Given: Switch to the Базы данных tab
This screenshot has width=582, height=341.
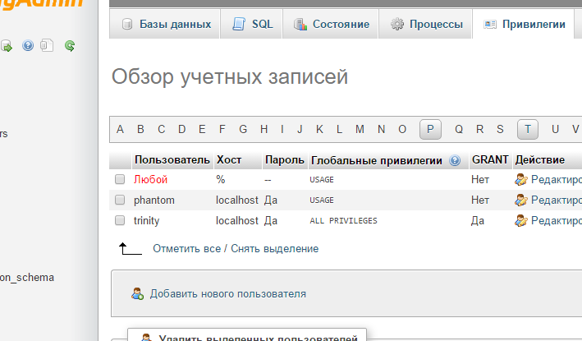Looking at the screenshot, I should point(164,24).
